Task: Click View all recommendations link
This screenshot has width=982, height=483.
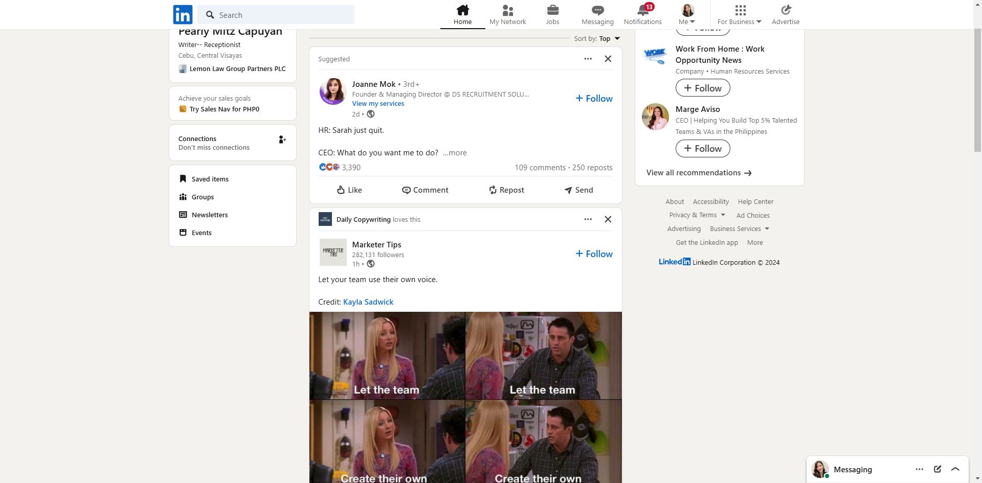Action: coord(699,173)
